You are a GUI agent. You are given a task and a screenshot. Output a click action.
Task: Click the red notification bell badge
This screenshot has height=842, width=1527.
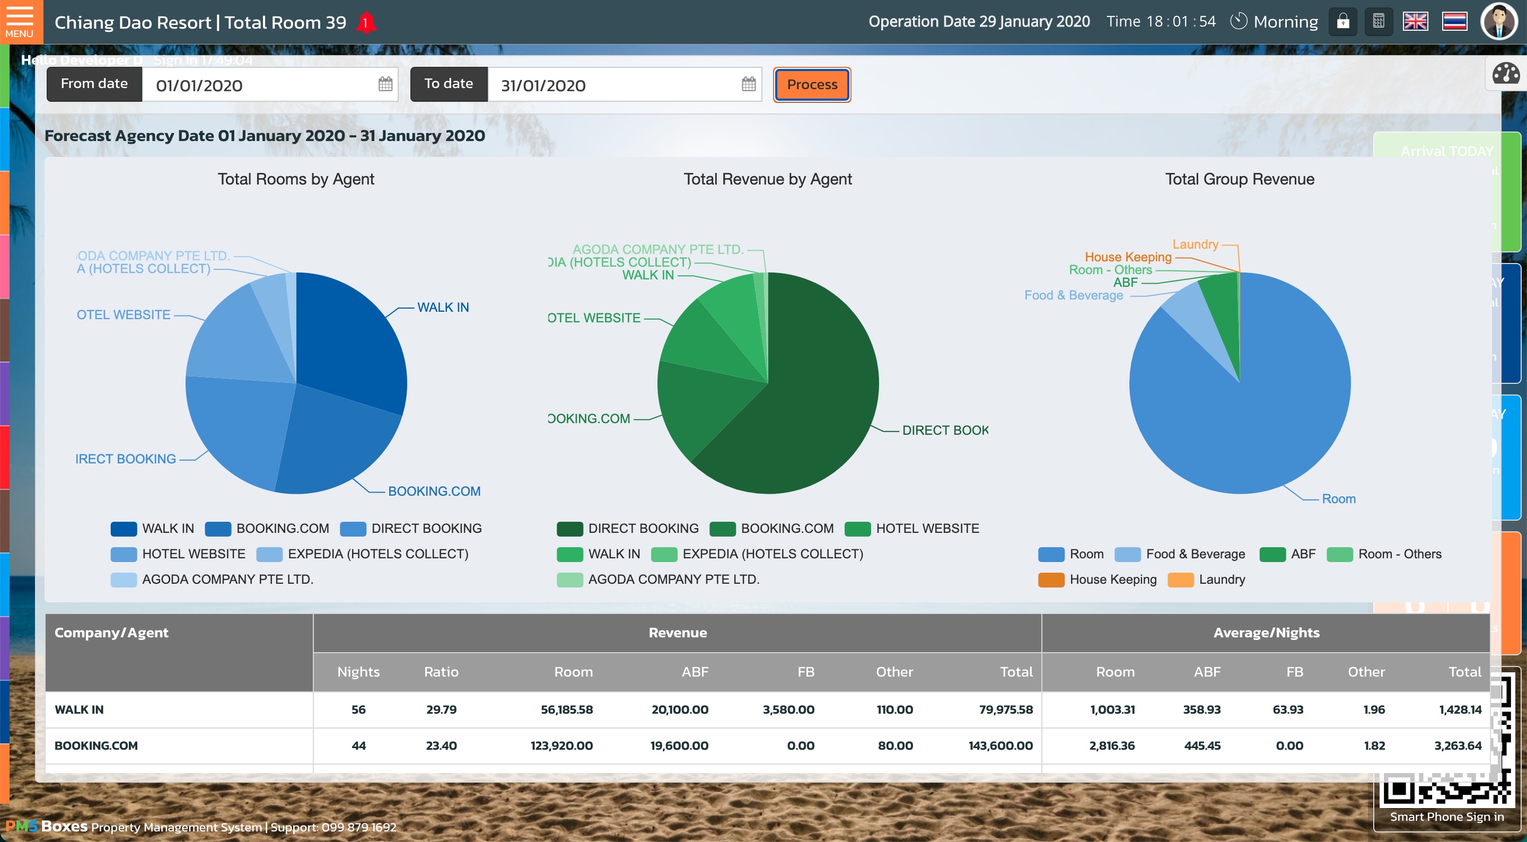[366, 23]
